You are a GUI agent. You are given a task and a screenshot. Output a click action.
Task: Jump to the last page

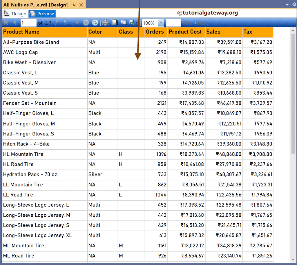point(65,23)
